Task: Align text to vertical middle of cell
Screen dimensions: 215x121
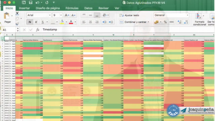Action: pyautogui.click(x=90, y=15)
